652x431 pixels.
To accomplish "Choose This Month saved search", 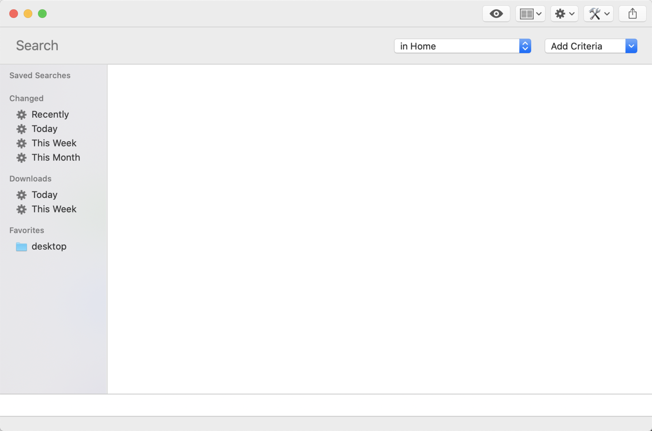I will point(56,158).
